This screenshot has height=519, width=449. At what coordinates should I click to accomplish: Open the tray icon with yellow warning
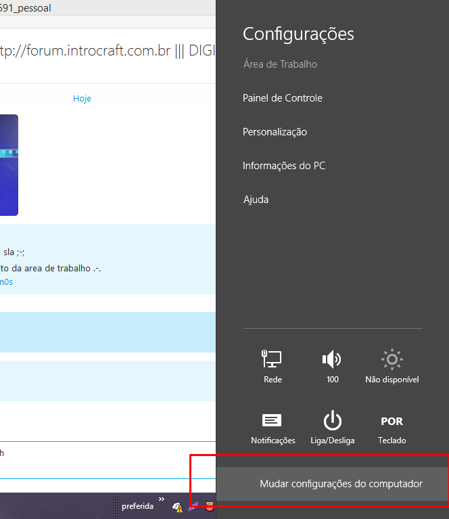point(177,507)
